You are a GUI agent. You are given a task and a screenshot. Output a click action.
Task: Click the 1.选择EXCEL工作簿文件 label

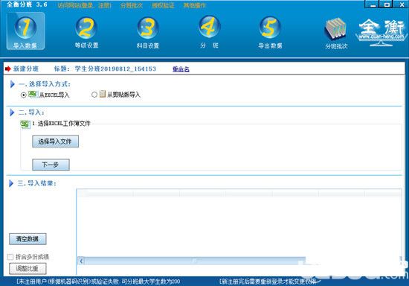click(x=61, y=124)
